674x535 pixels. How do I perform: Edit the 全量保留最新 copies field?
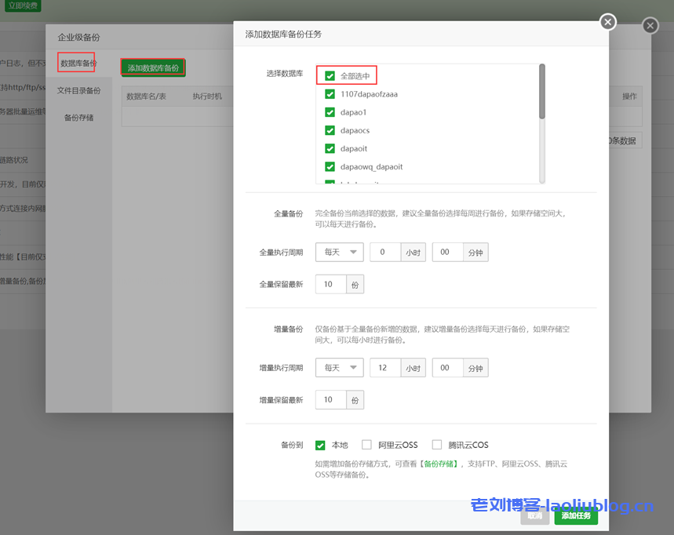[x=331, y=284]
